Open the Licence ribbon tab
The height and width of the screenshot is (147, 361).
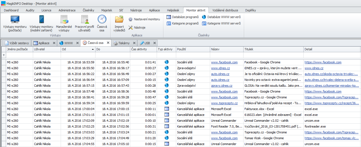[x=46, y=10]
